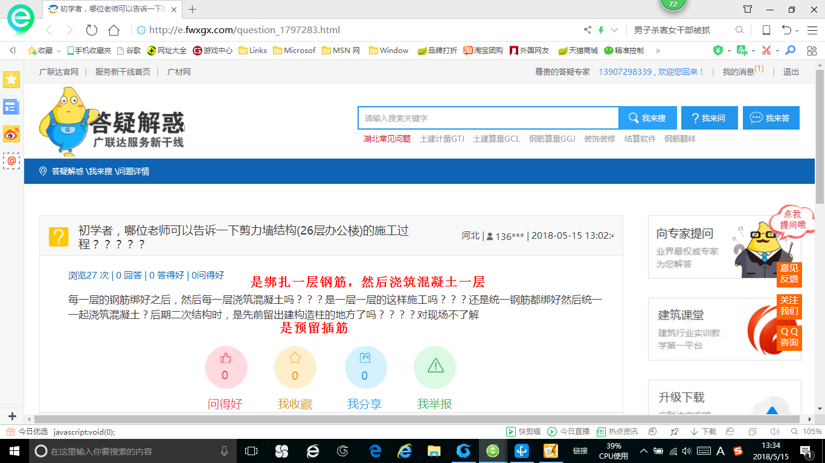Open sidebar mail @ icon
This screenshot has height=463, width=825.
tap(11, 161)
